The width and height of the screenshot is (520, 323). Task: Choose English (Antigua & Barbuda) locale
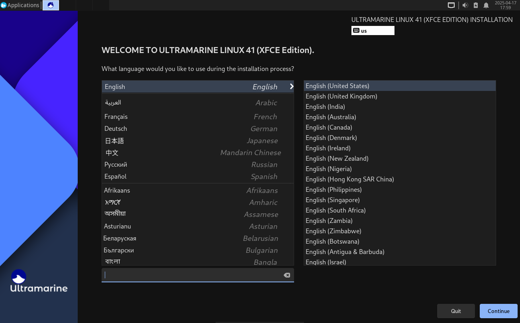[400, 252]
